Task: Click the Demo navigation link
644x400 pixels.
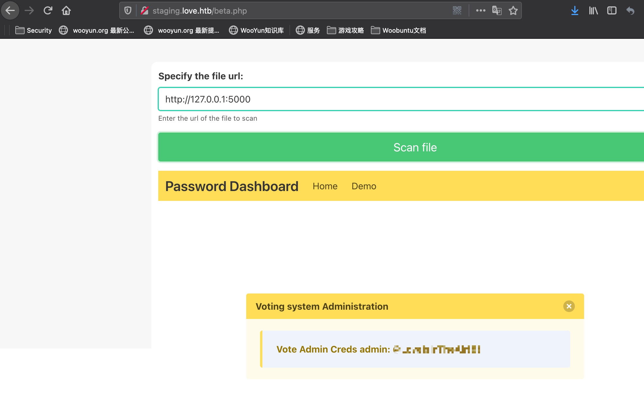Action: point(364,186)
